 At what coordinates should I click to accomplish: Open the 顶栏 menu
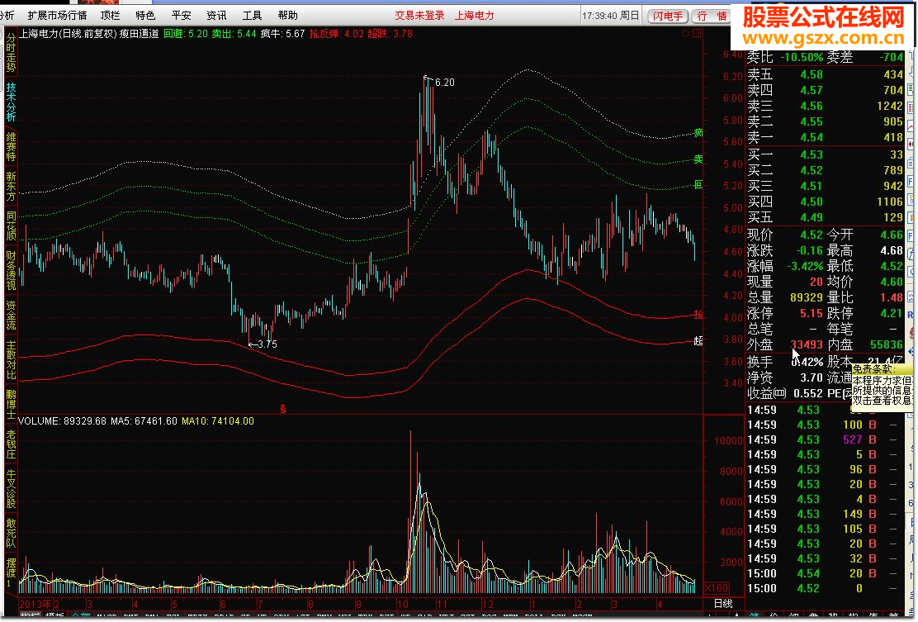click(x=110, y=15)
